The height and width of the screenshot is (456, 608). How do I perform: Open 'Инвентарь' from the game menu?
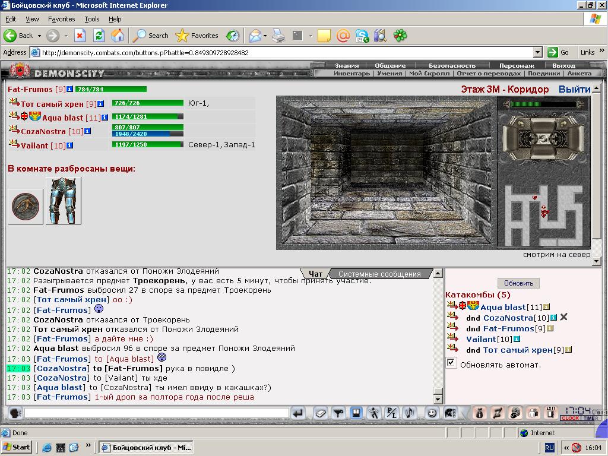(x=351, y=73)
